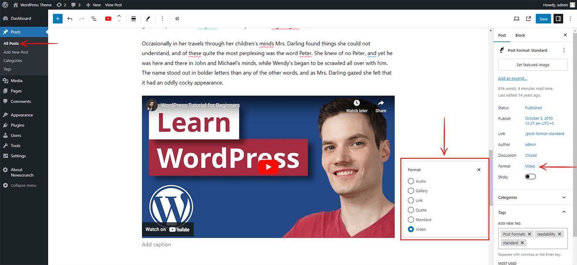The image size is (577, 265).
Task: Save the post
Action: point(544,19)
